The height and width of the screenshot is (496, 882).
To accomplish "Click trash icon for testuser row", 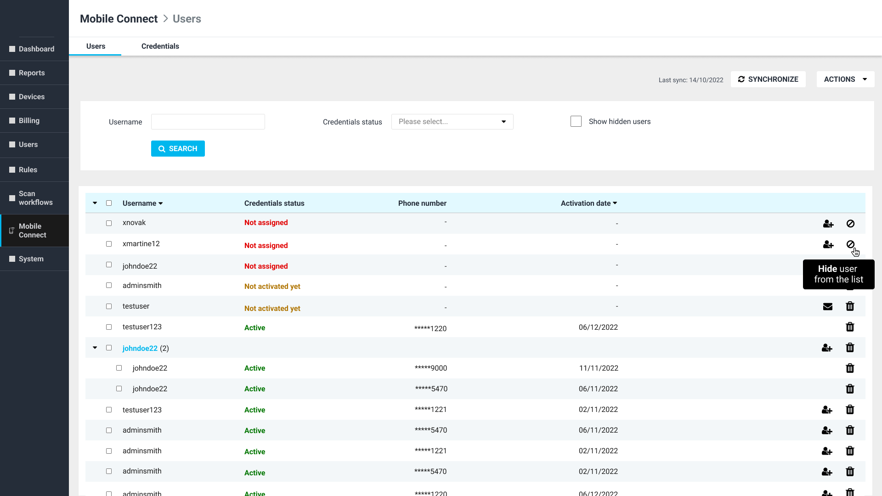I will point(850,306).
